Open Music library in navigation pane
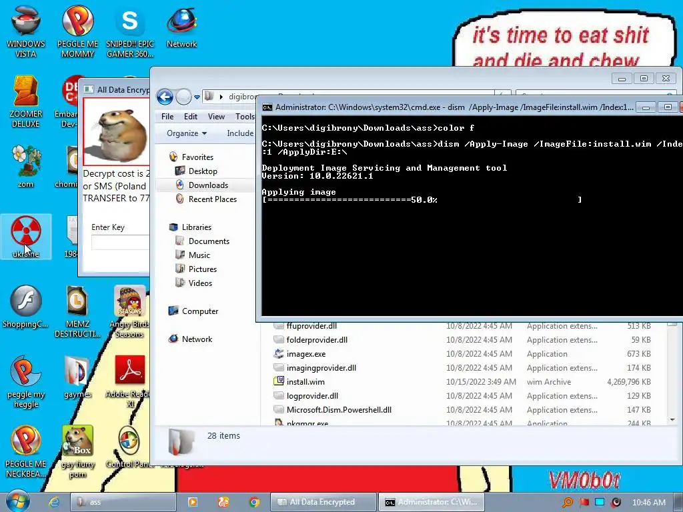 pos(199,255)
